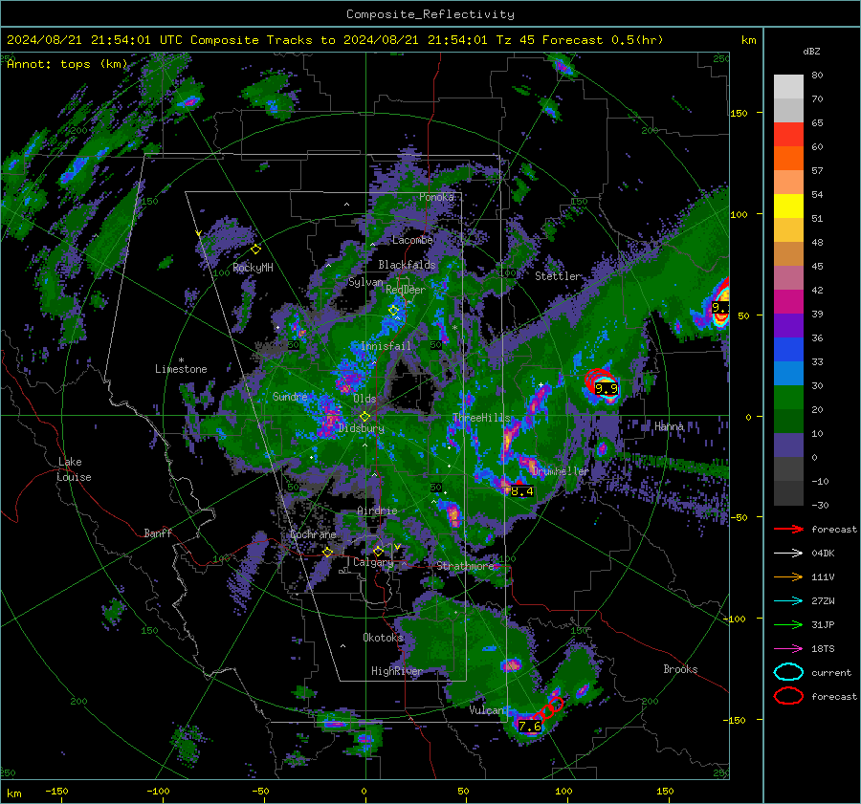Click the RockyMH label

(x=253, y=268)
